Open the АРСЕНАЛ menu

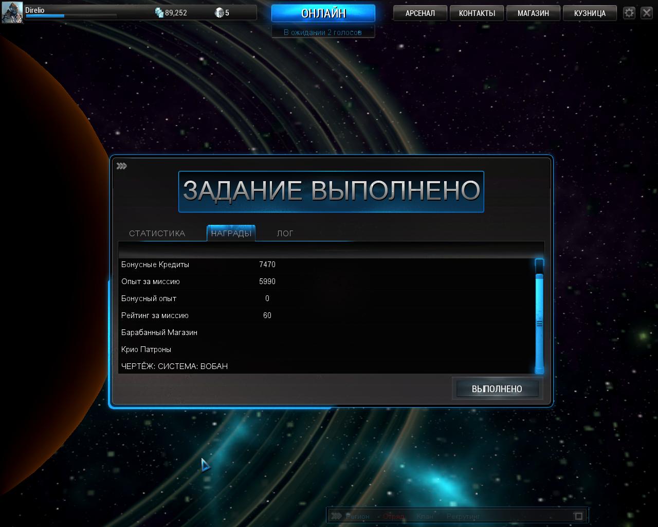[x=420, y=13]
